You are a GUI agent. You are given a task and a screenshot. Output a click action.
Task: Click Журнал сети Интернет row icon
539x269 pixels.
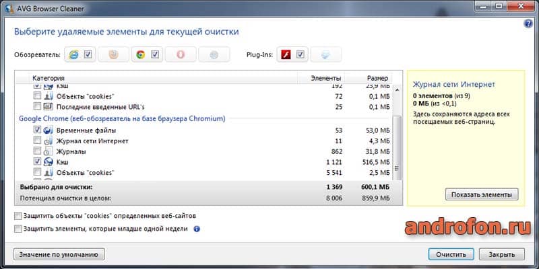coord(48,141)
